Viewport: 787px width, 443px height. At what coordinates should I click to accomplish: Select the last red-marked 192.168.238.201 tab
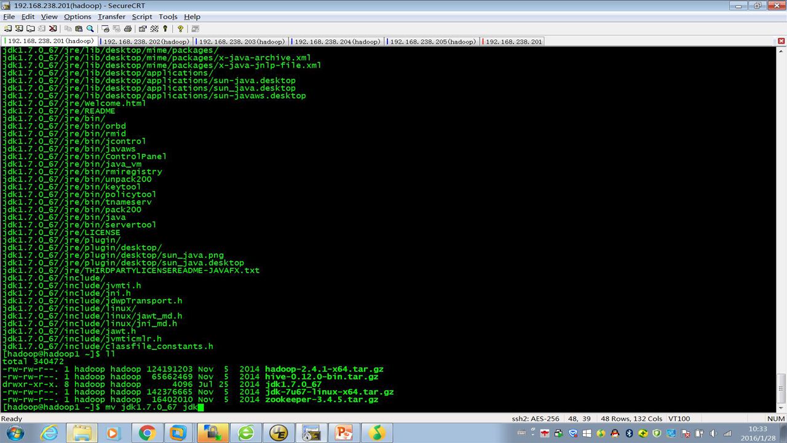pos(513,41)
